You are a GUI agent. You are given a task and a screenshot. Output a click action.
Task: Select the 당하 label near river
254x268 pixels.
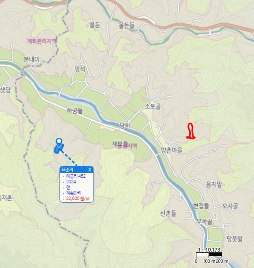(125, 126)
